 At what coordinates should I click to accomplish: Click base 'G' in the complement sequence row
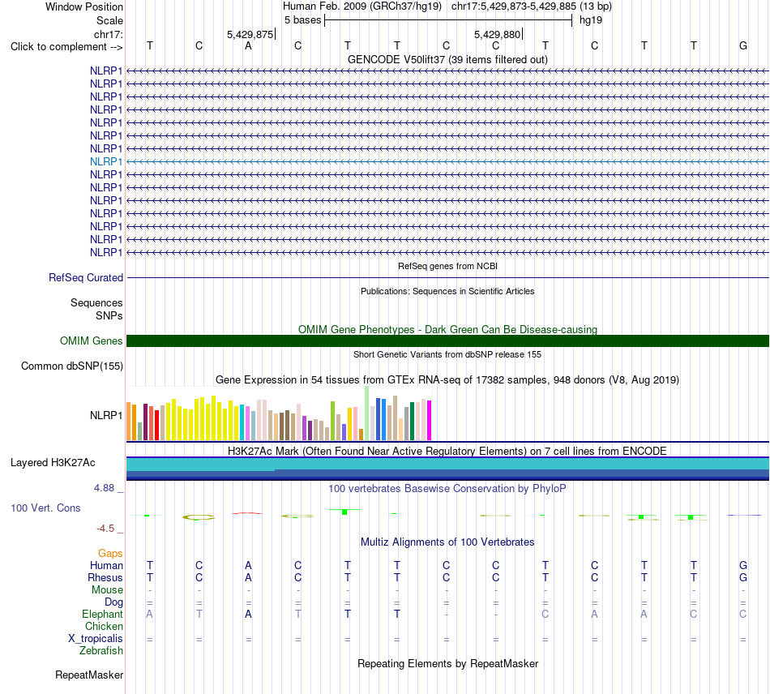(743, 45)
